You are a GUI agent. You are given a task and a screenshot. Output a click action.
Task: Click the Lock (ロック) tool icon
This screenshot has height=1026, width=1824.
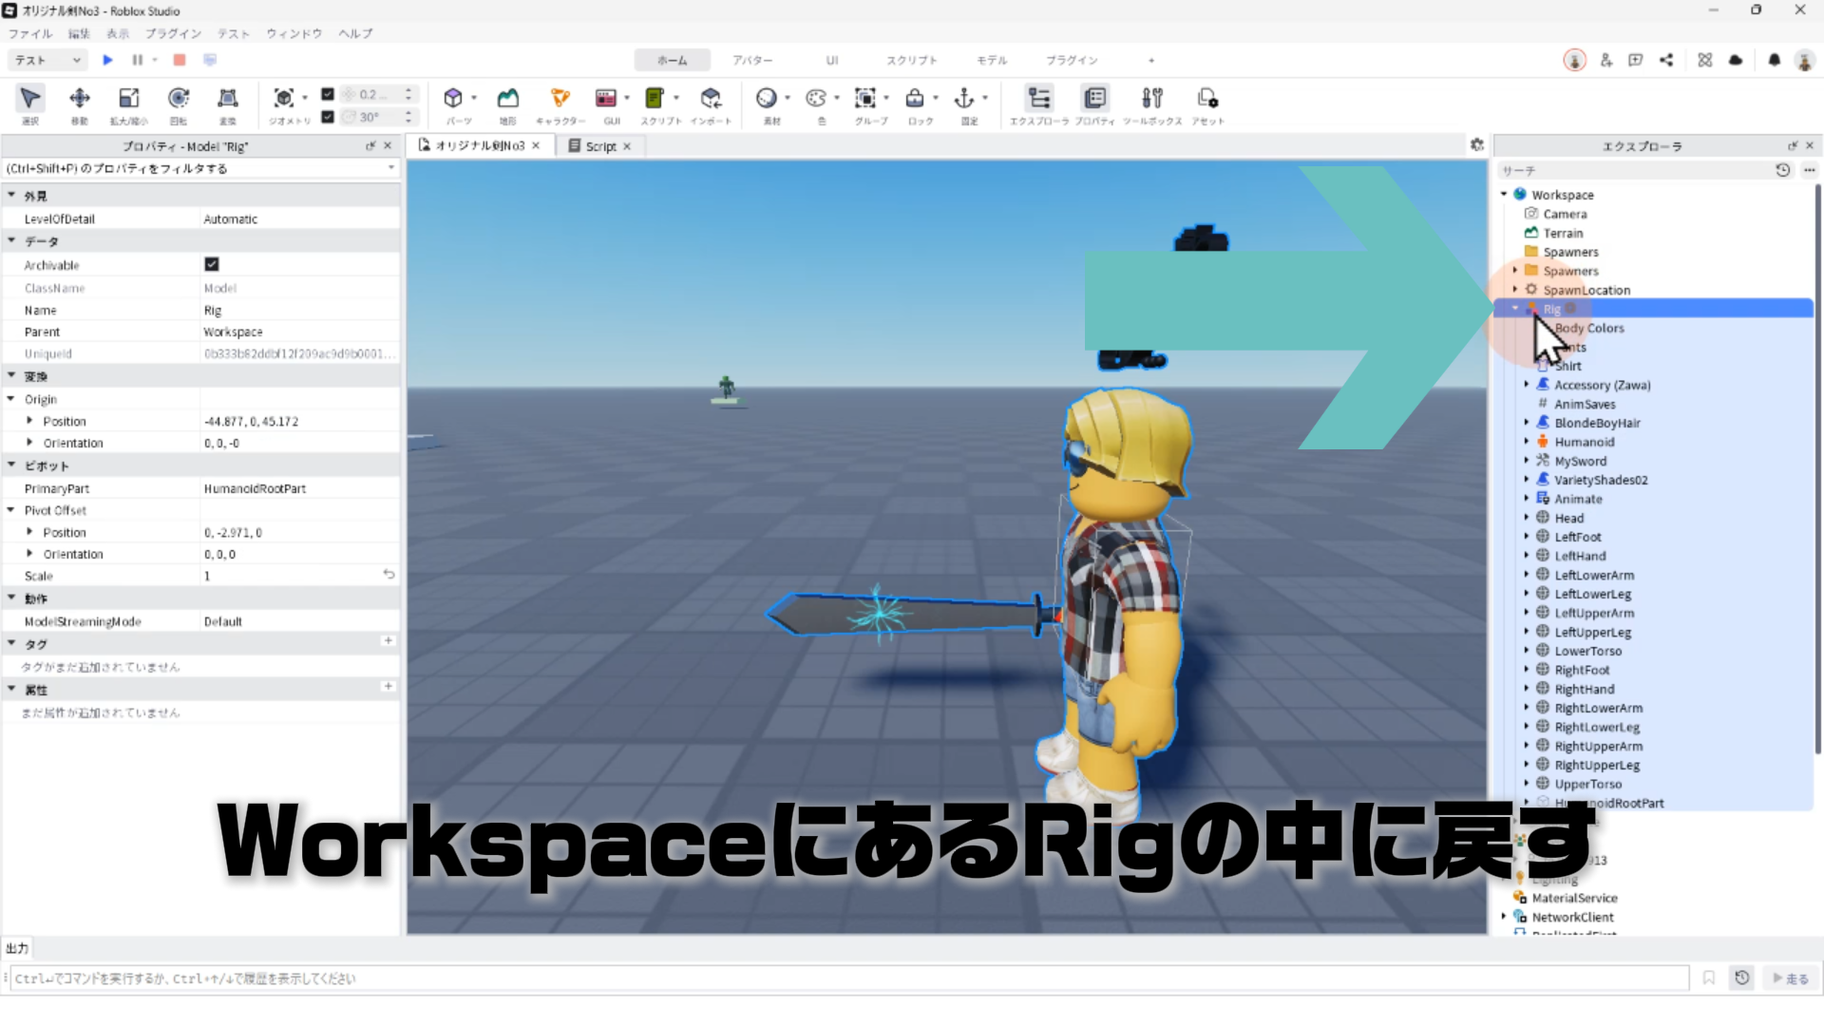click(914, 99)
